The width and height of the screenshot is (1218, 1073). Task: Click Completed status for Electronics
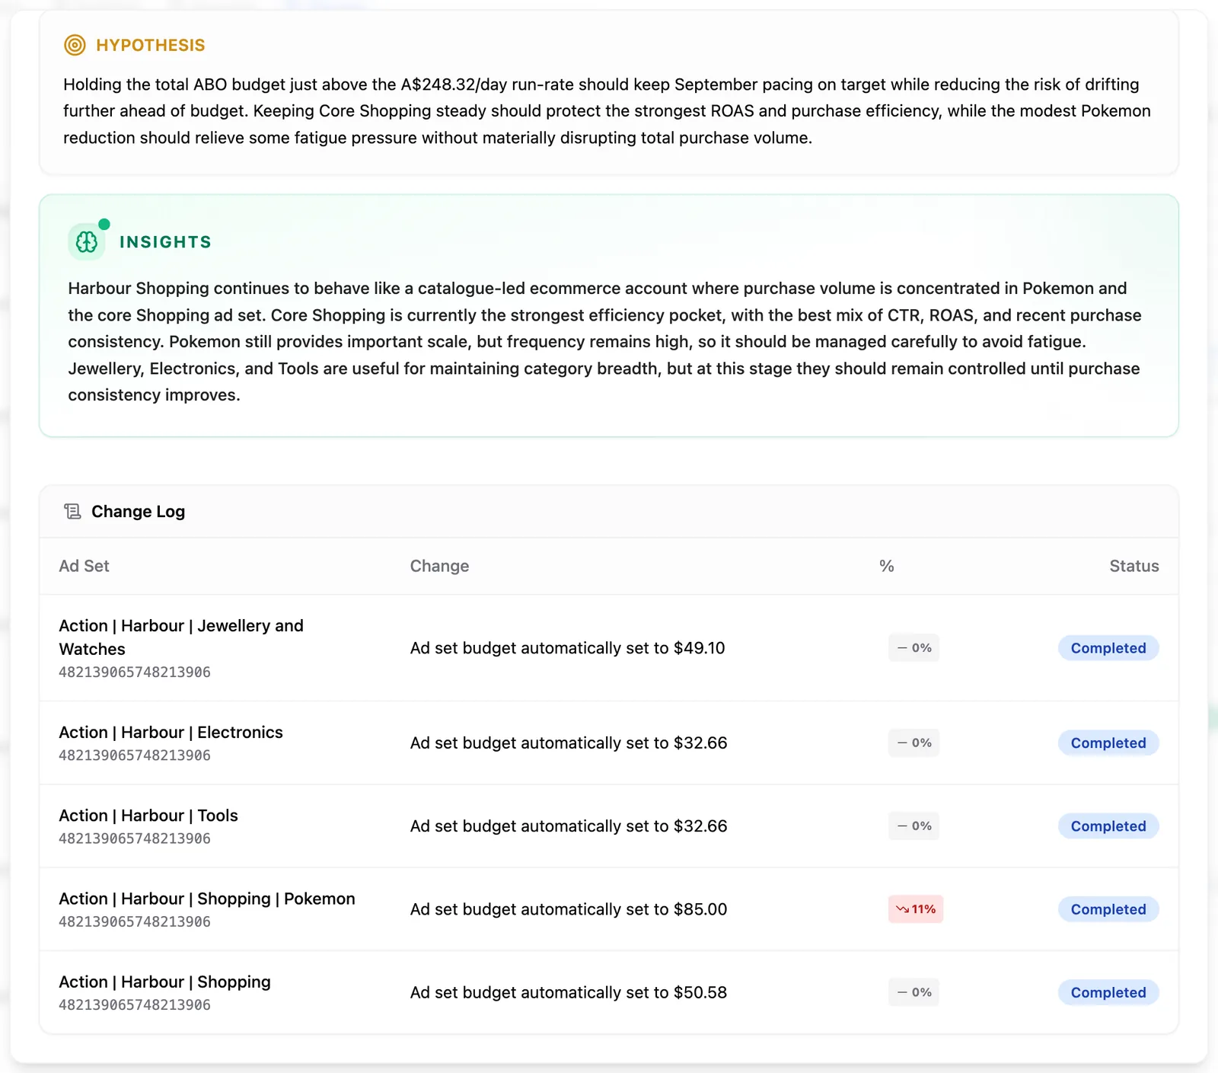(1108, 742)
